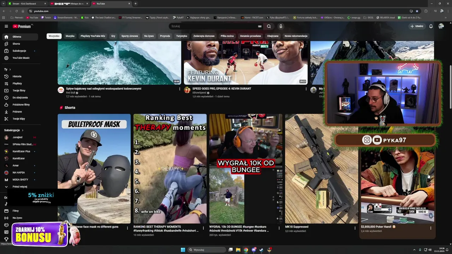Open File Explorer on the taskbar
The height and width of the screenshot is (254, 452).
point(238,250)
